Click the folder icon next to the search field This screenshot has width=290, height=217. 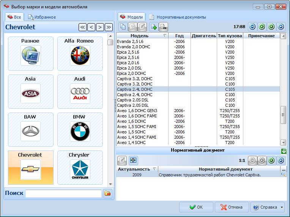click(x=108, y=193)
